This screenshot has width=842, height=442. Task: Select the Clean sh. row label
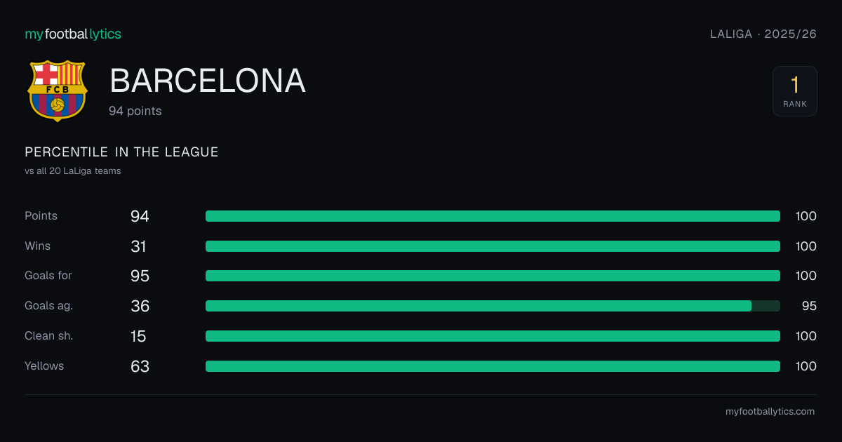click(x=49, y=336)
